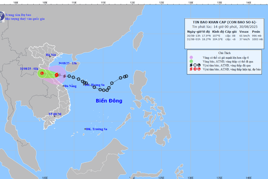Click the forecast center globe logo

[2, 16]
